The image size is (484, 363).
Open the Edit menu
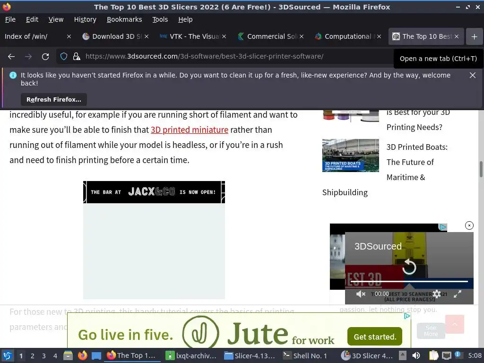[32, 19]
